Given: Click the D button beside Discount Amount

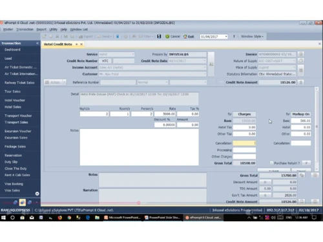Looking at the screenshot, I should click(x=265, y=182).
